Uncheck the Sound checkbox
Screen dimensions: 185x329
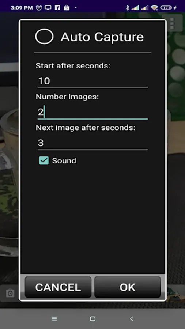click(x=44, y=160)
